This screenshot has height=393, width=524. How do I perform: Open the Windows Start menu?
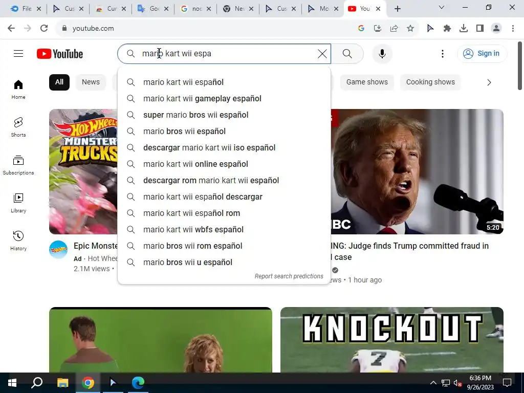12,383
